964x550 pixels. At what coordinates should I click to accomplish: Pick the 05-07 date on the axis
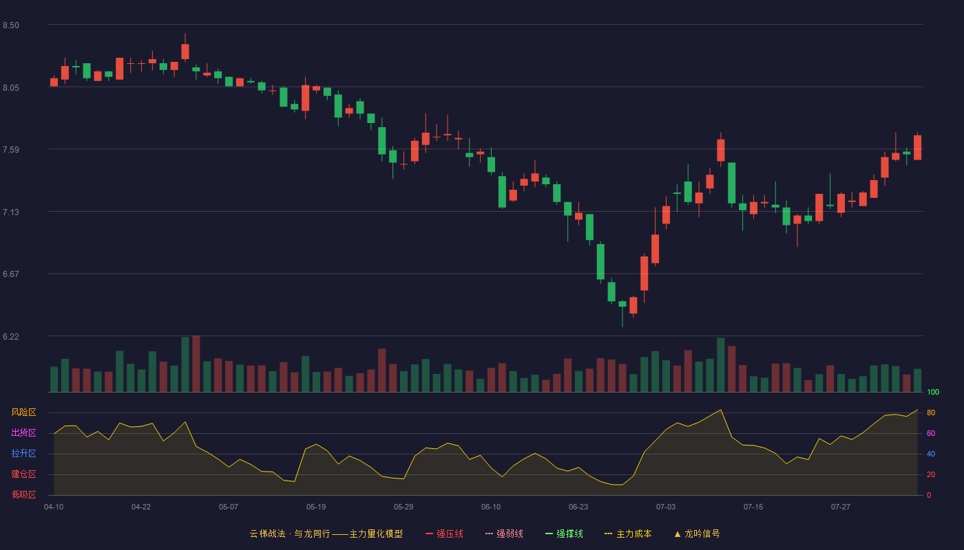tap(229, 507)
